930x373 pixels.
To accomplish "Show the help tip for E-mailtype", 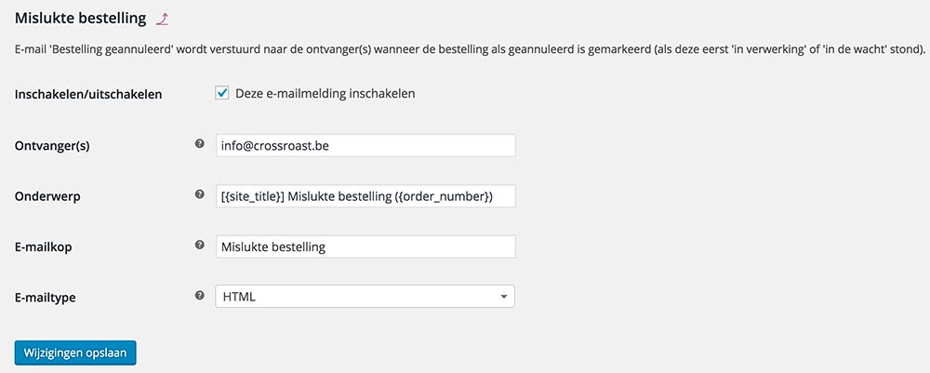I will click(199, 295).
